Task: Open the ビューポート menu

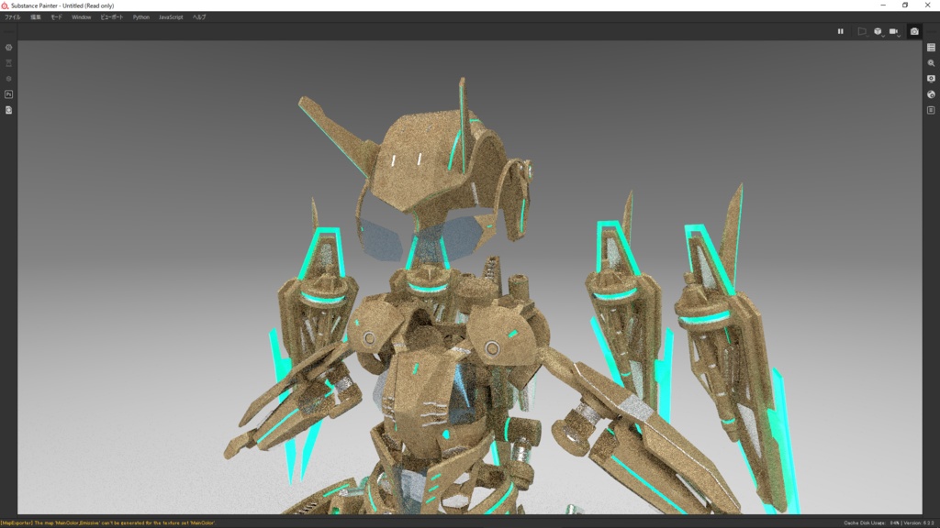Action: tap(110, 16)
